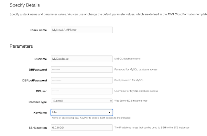The width and height of the screenshot is (207, 136).
Task: Focus the DBName text field
Action: coord(82,59)
